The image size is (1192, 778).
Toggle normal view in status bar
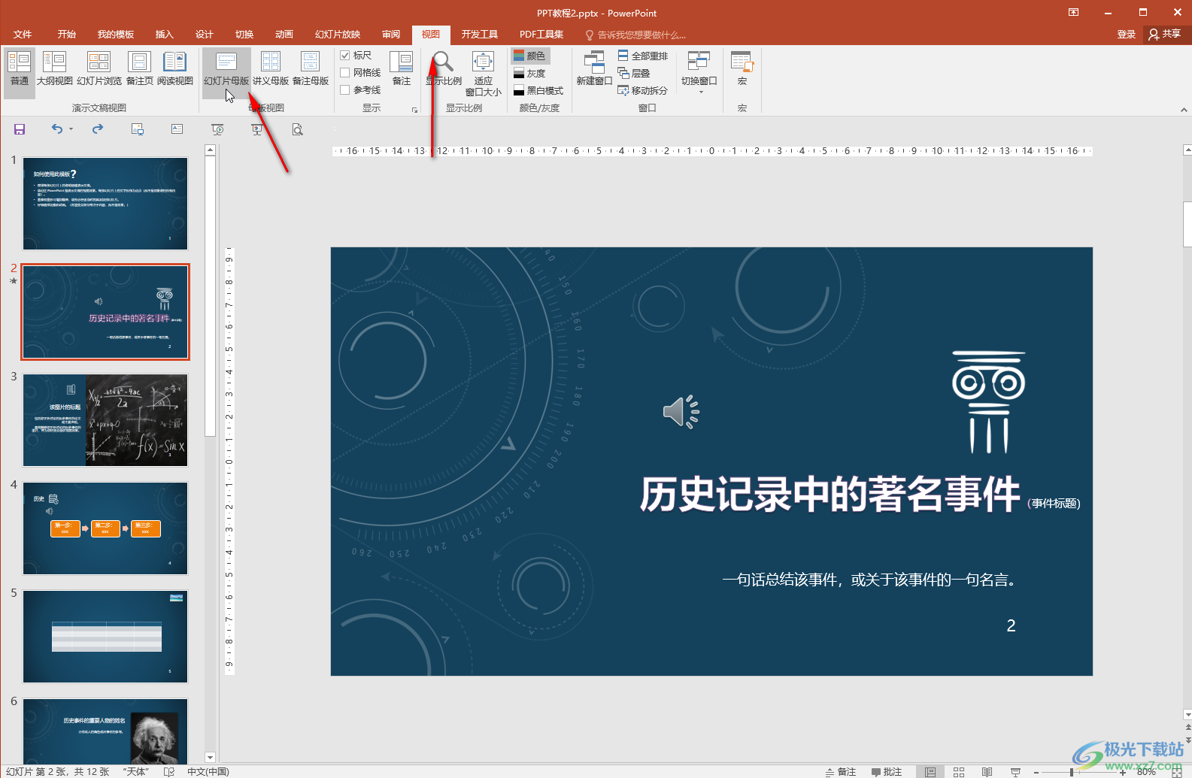(x=930, y=772)
